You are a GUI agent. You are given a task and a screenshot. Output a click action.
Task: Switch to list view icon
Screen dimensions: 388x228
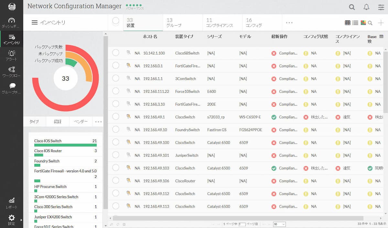[x=355, y=23]
